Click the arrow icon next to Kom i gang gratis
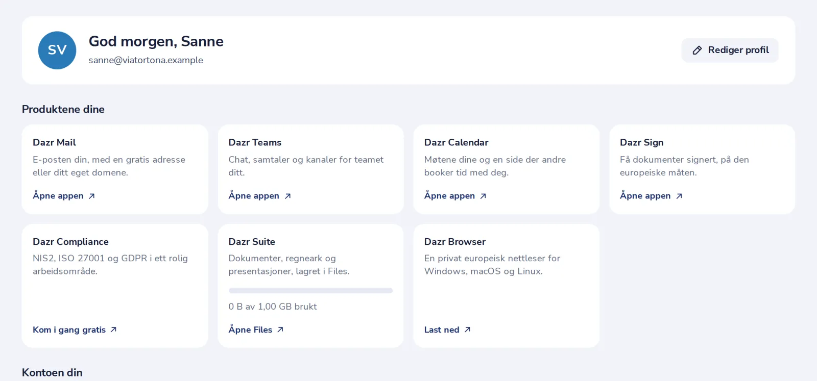Image resolution: width=817 pixels, height=381 pixels. click(114, 329)
